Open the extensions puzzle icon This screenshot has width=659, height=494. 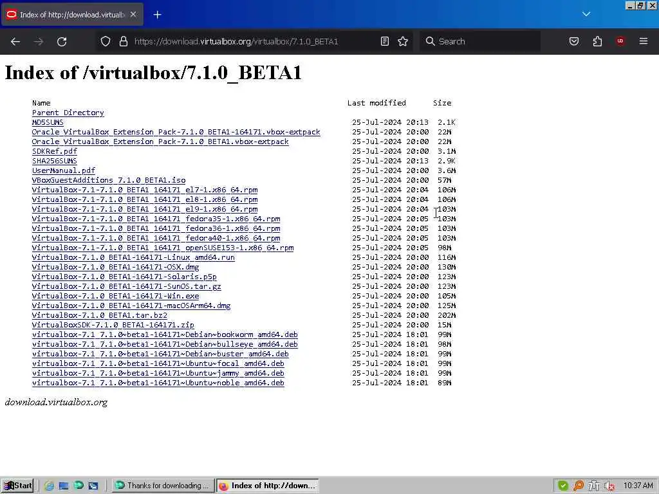tap(597, 41)
